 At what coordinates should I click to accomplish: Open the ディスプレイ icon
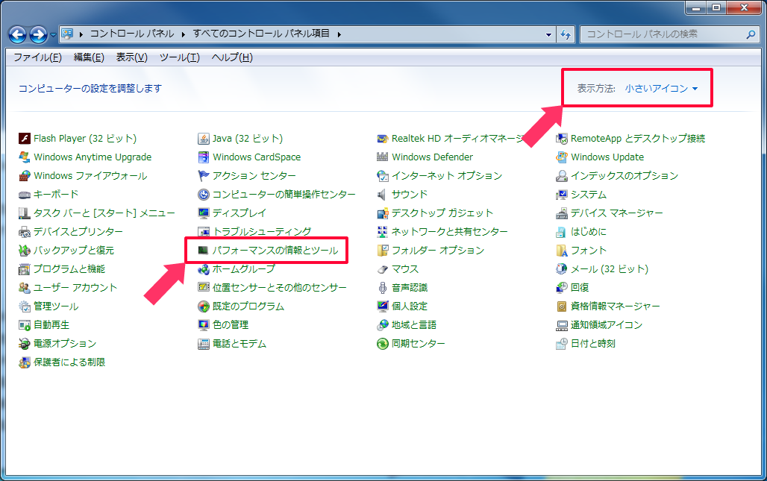tap(204, 213)
